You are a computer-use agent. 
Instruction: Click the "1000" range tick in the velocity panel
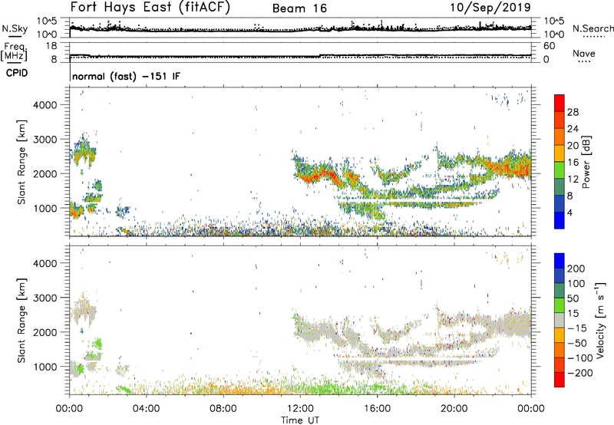pos(45,367)
